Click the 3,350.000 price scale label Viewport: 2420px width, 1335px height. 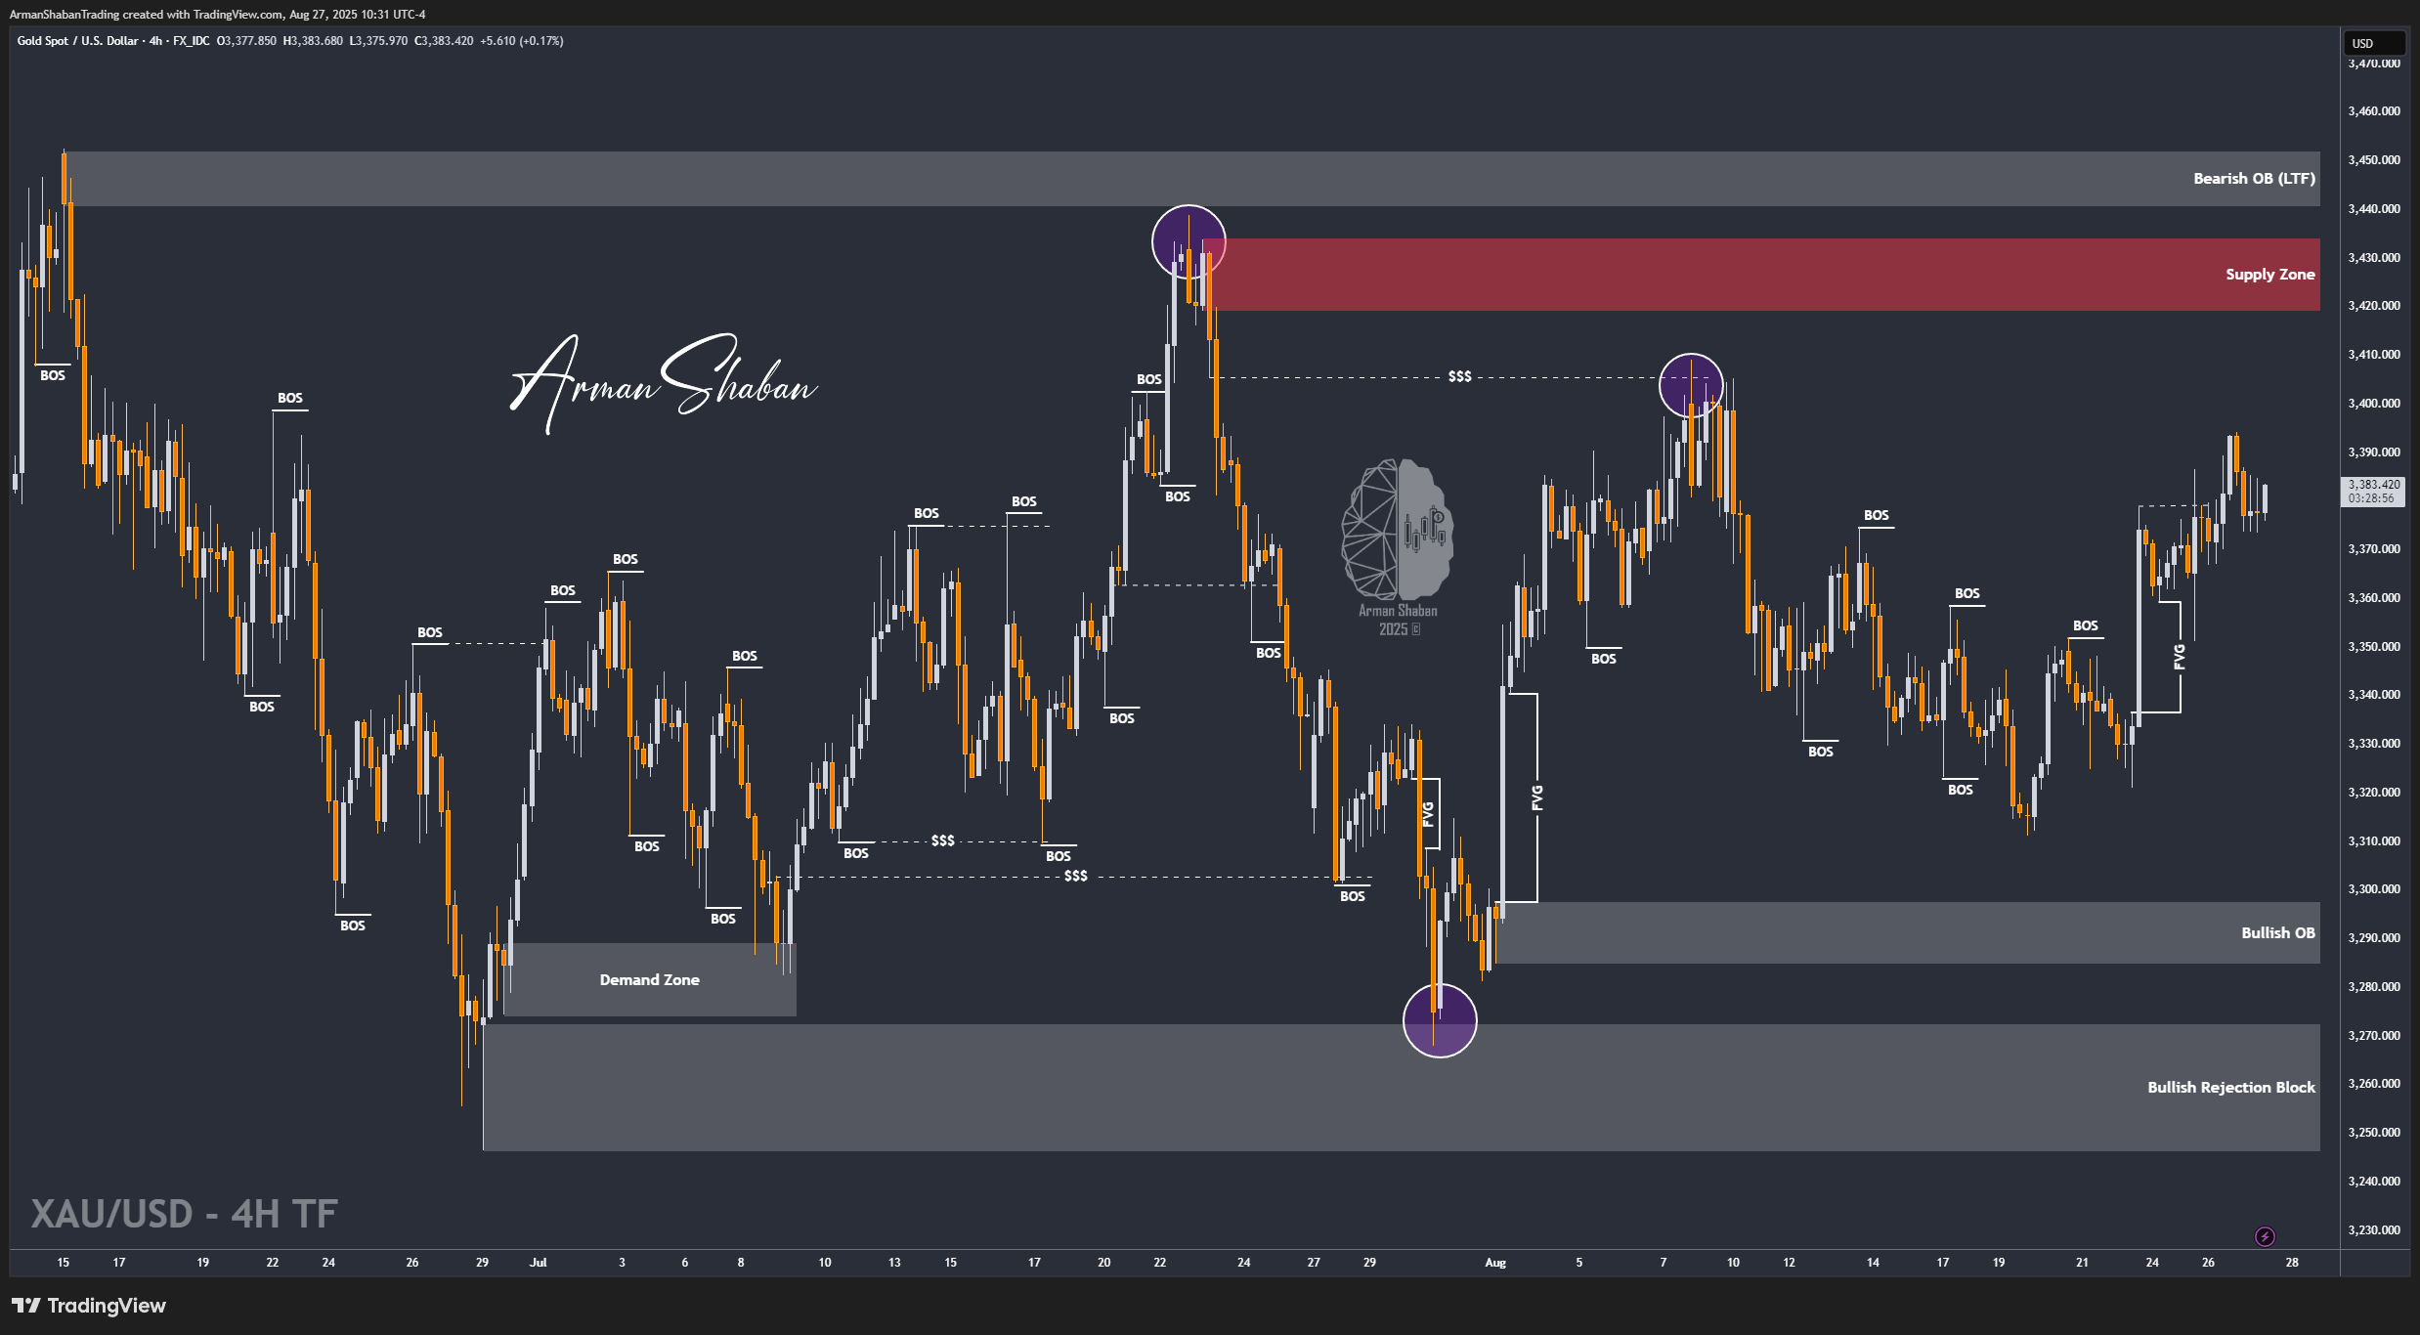click(2374, 647)
